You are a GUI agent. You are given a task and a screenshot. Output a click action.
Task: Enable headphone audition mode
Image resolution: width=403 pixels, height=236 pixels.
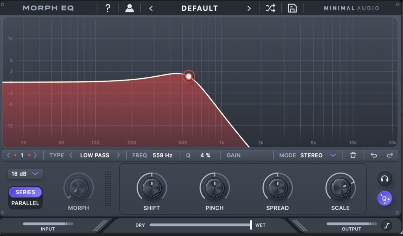click(x=384, y=179)
